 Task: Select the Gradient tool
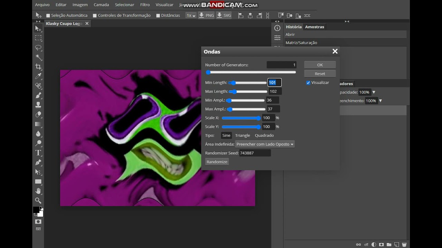[x=38, y=124]
